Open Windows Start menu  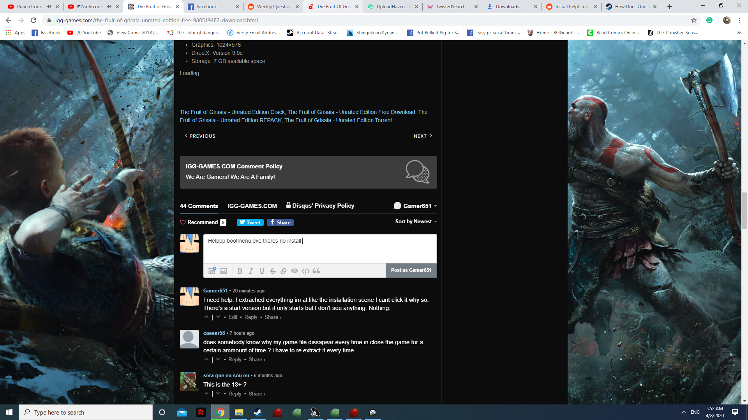(9, 412)
